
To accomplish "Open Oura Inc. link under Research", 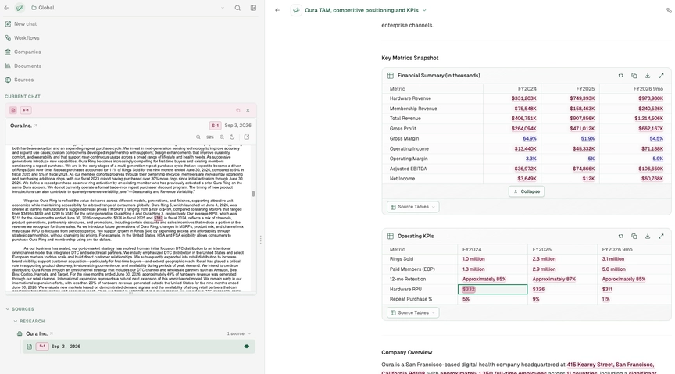I will point(39,333).
